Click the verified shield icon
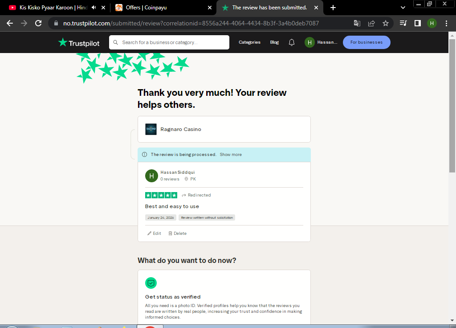 (151, 283)
